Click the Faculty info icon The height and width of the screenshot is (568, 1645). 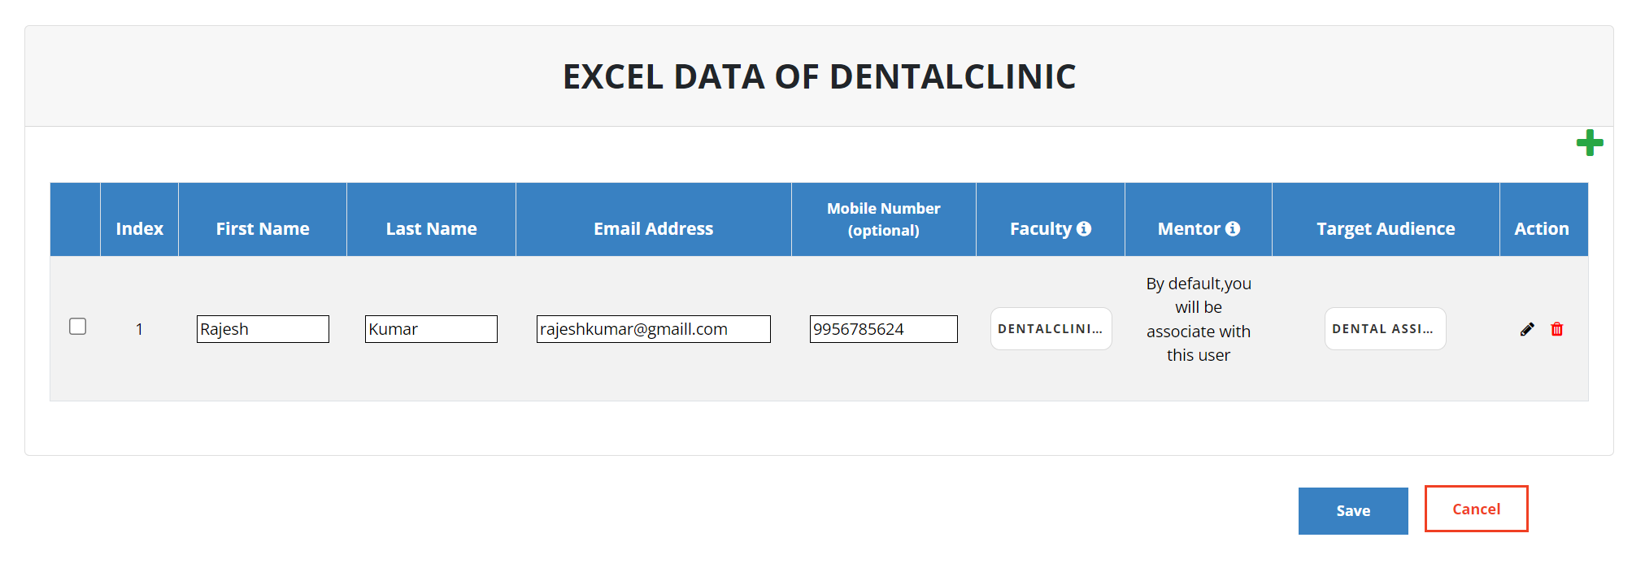pos(1084,229)
